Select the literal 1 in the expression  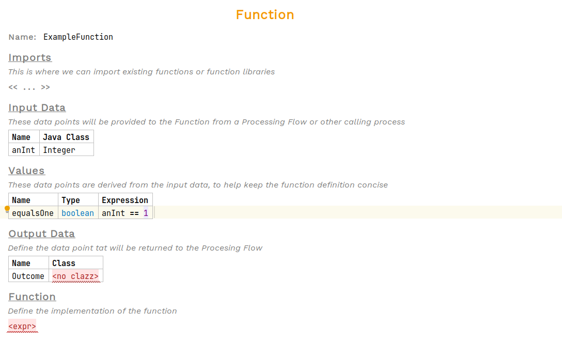coord(145,212)
